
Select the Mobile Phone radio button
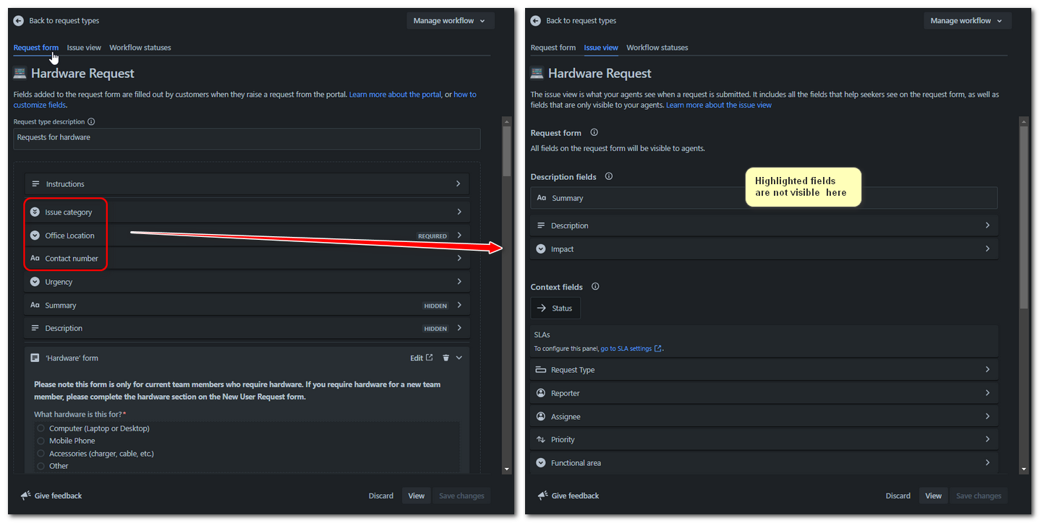41,441
